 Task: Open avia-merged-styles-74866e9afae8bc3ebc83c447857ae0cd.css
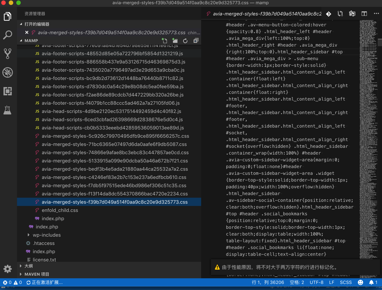[x=109, y=153]
